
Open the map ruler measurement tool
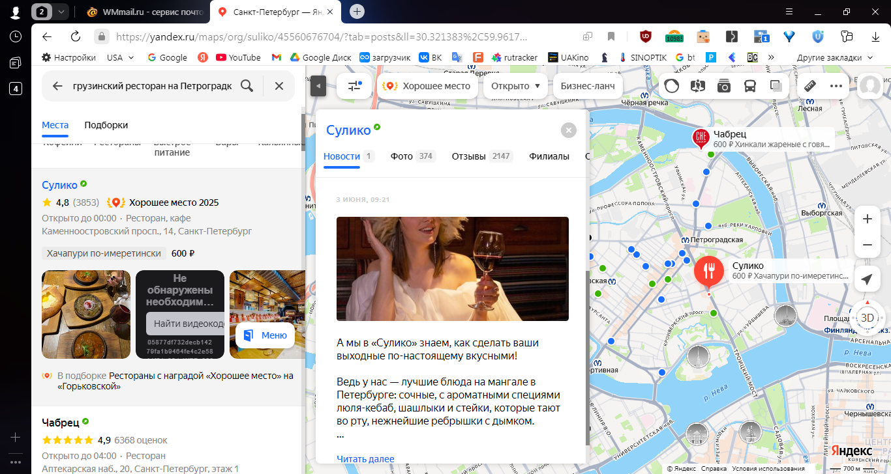(x=811, y=86)
